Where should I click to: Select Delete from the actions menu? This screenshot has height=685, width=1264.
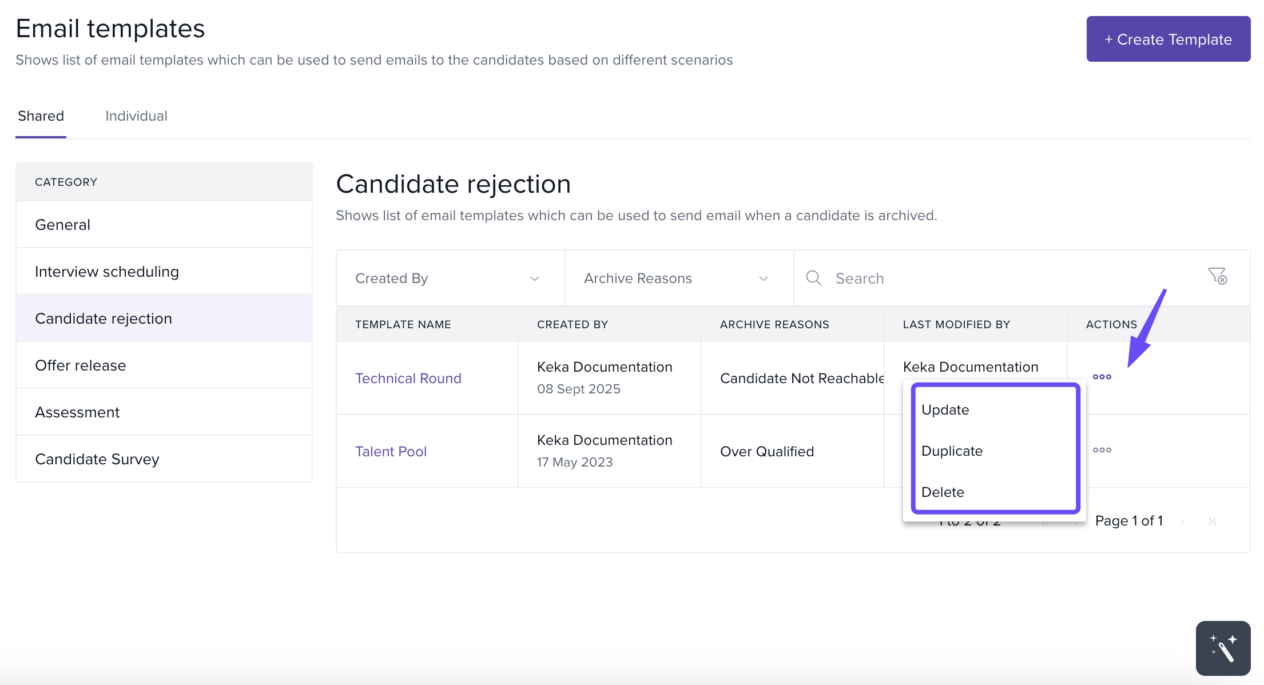[943, 492]
